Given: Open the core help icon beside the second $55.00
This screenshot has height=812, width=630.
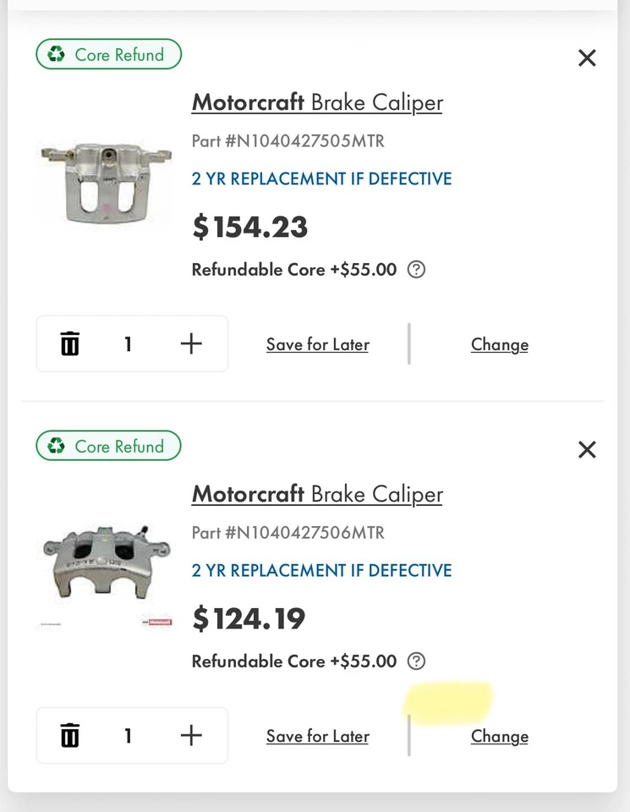Looking at the screenshot, I should [416, 661].
